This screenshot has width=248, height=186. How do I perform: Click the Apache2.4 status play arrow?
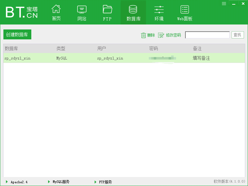[x=7, y=182]
